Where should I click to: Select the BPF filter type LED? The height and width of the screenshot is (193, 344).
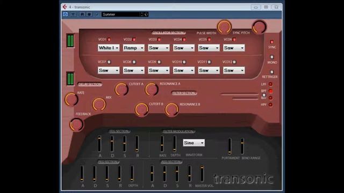pos(270,91)
